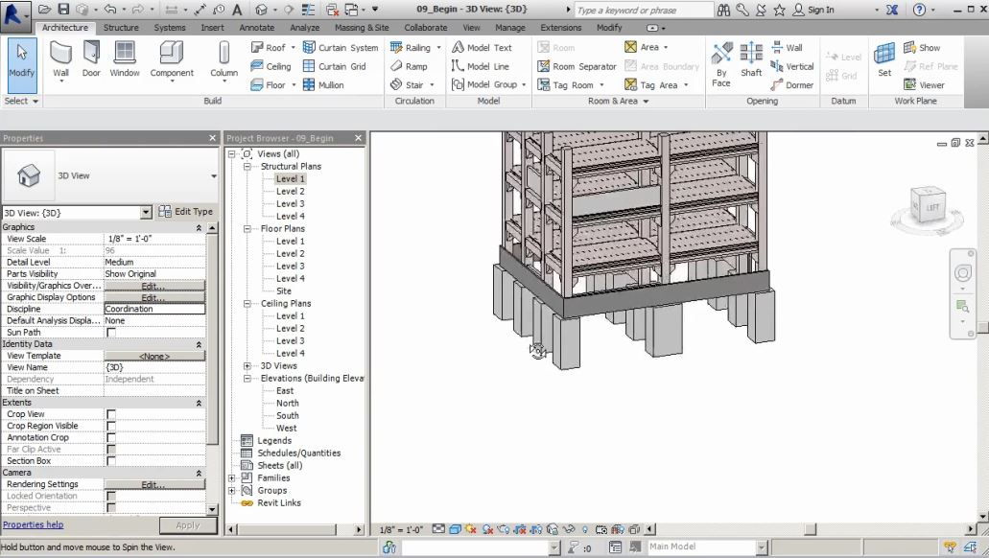Open the Systems ribbon tab
Image resolution: width=989 pixels, height=558 pixels.
click(170, 28)
